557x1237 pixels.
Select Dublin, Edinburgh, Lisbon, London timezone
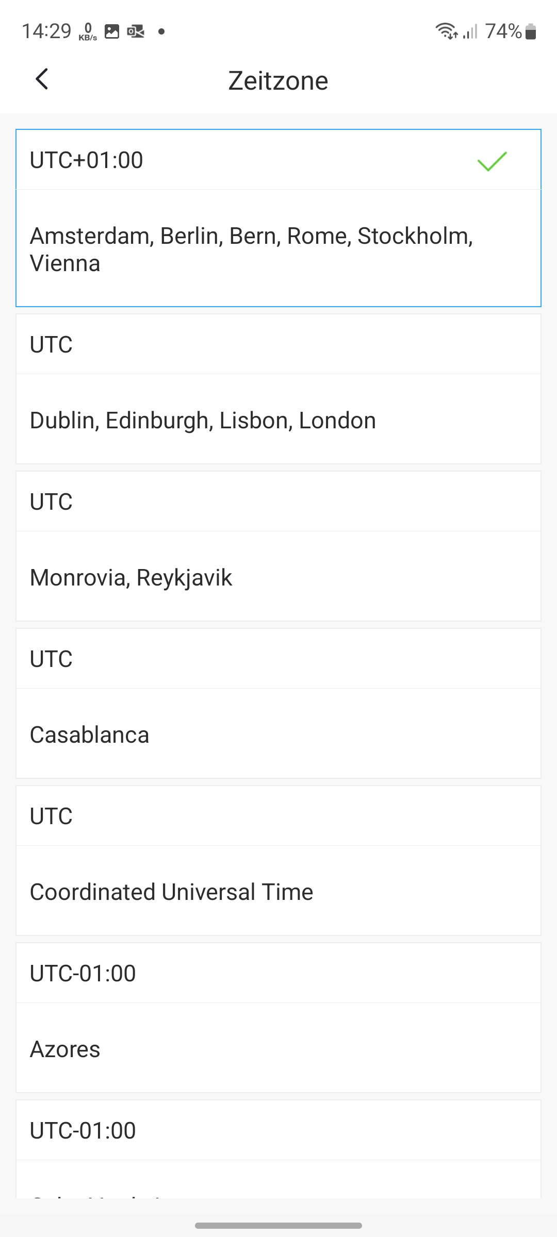coord(203,420)
